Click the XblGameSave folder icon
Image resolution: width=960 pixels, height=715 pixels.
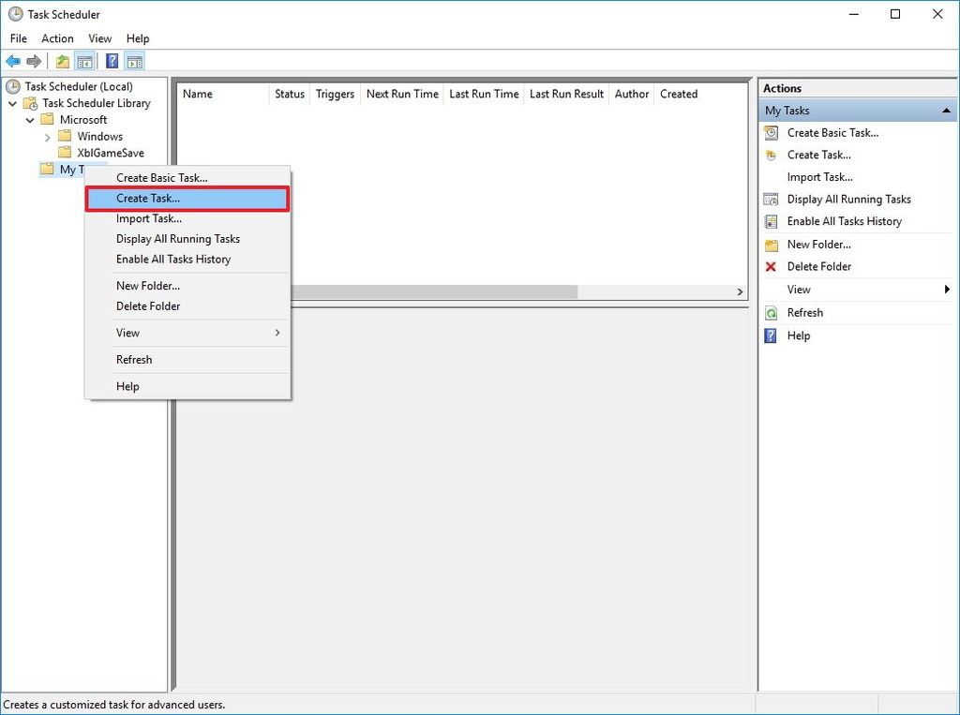pos(65,153)
